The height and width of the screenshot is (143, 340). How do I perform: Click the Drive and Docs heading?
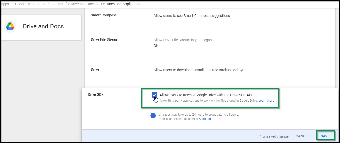[43, 26]
